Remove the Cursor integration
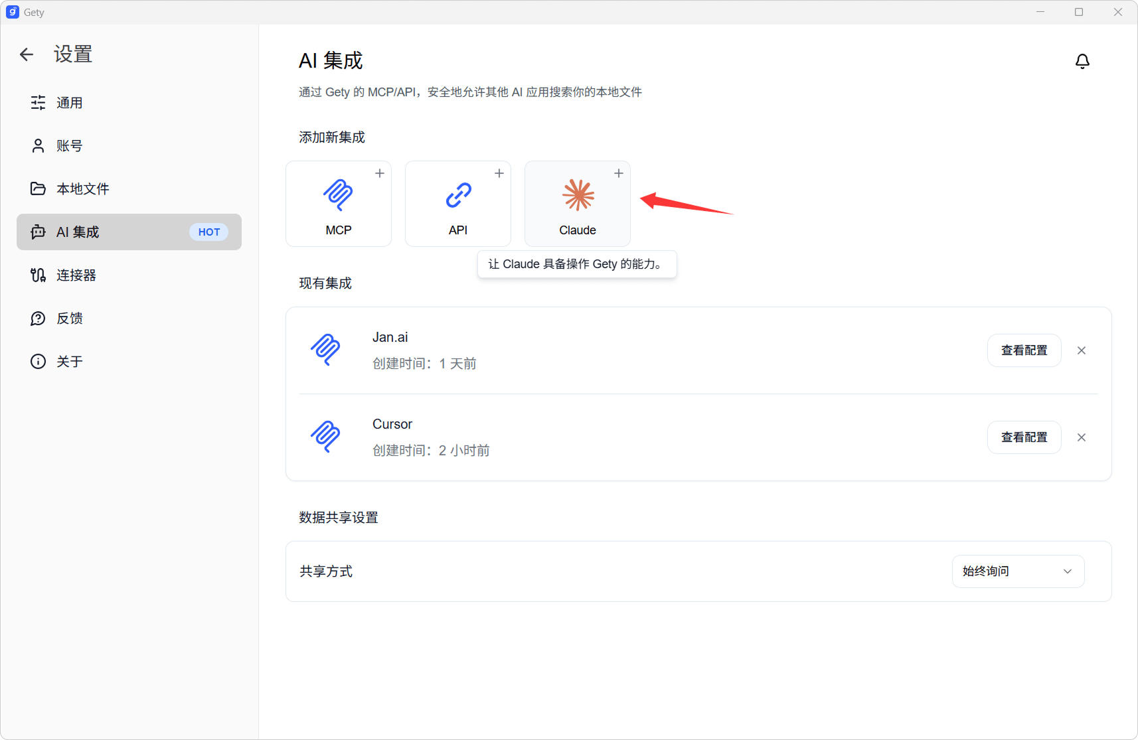This screenshot has height=740, width=1138. 1082,437
